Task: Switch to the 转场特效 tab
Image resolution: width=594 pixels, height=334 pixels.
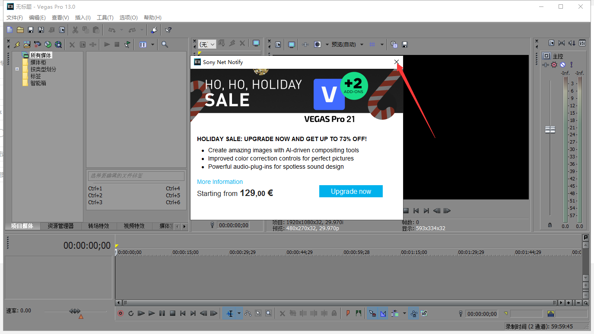Action: point(98,226)
